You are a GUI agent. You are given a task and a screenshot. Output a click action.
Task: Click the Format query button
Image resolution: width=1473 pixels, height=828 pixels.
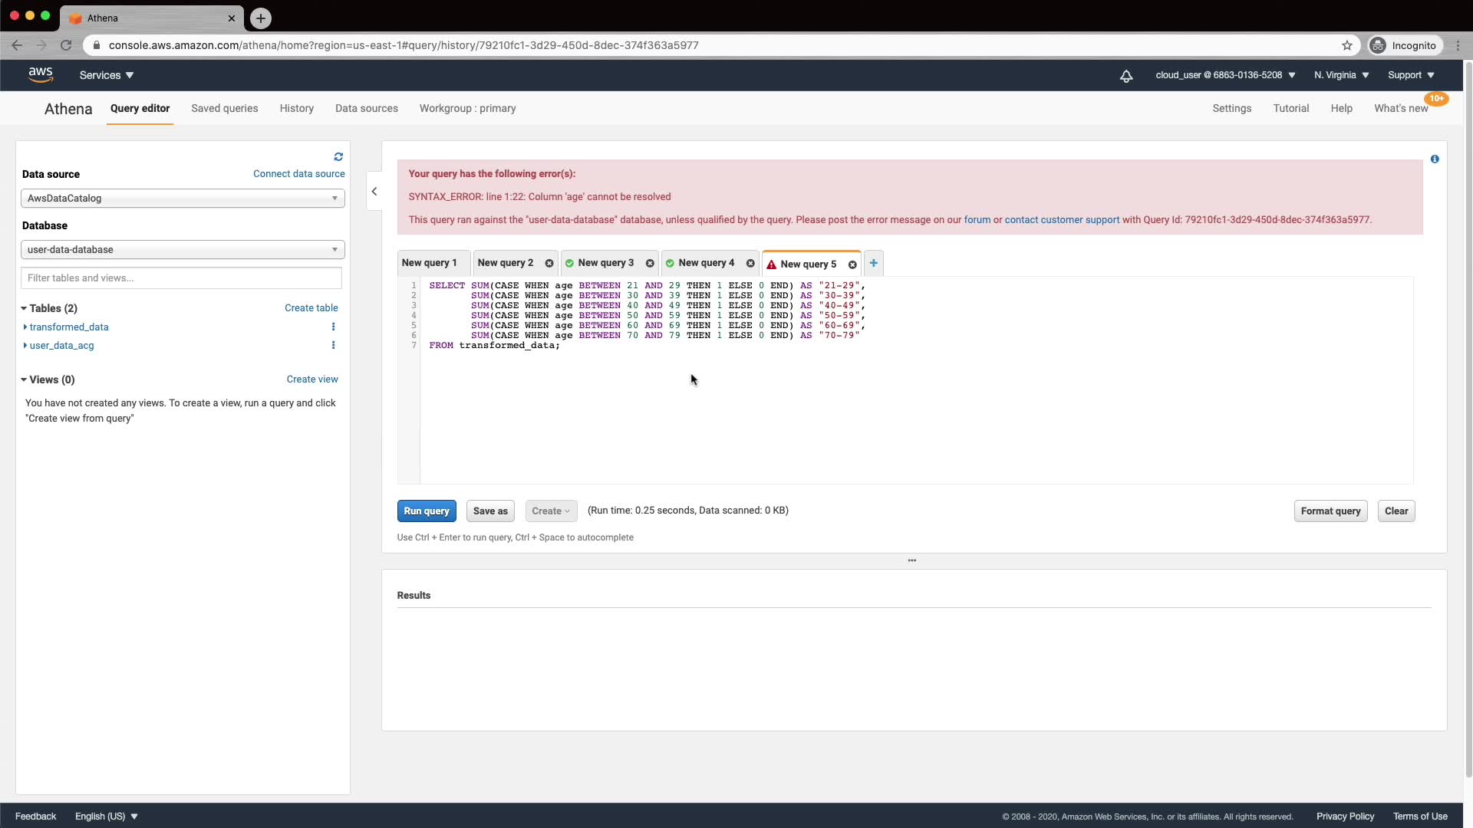click(x=1330, y=511)
